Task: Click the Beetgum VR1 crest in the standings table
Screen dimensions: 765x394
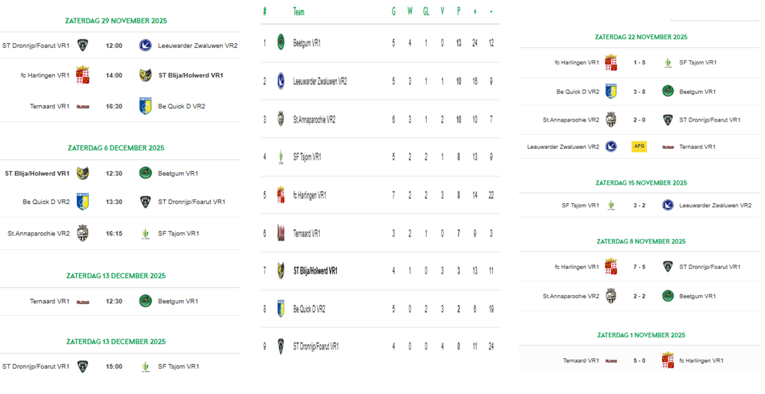Action: pyautogui.click(x=280, y=43)
